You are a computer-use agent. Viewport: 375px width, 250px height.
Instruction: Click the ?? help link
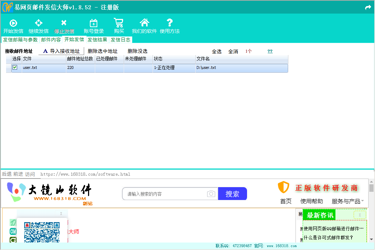270,51
